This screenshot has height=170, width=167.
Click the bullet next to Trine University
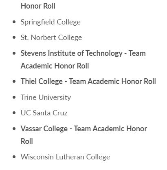tap(14, 97)
